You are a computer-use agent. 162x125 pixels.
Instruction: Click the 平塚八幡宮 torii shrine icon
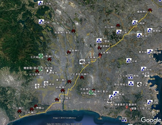tap(57, 99)
